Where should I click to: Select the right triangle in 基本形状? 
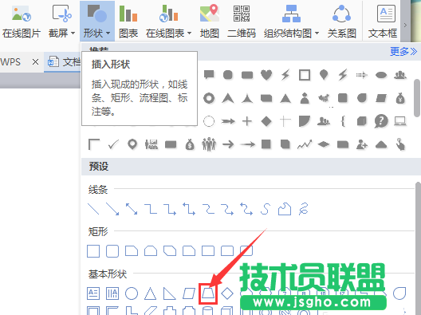coord(169,293)
